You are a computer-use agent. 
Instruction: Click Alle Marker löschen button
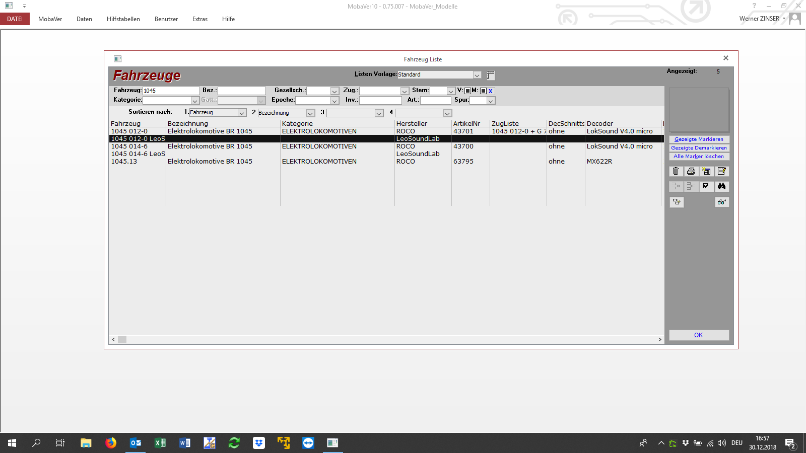[699, 157]
